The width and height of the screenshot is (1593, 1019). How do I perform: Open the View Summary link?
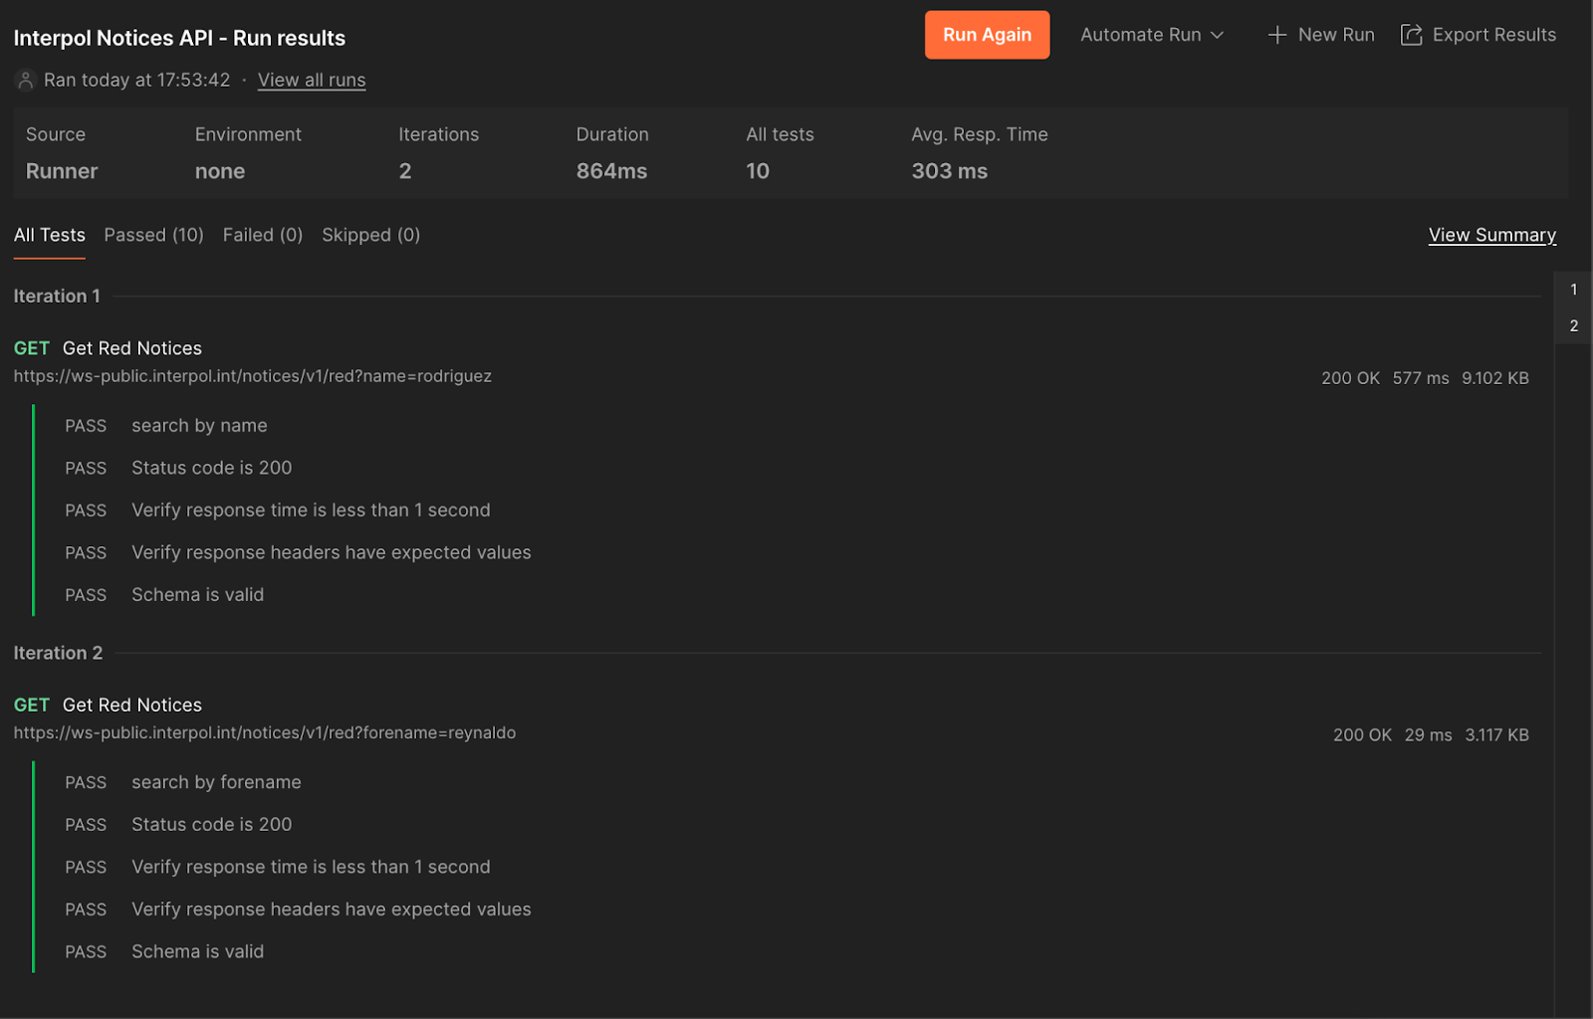(1491, 235)
